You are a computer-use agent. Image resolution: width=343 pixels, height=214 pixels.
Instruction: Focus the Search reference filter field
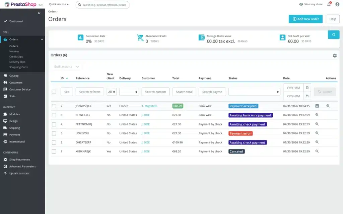point(90,92)
